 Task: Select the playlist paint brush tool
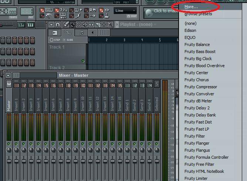(73, 24)
